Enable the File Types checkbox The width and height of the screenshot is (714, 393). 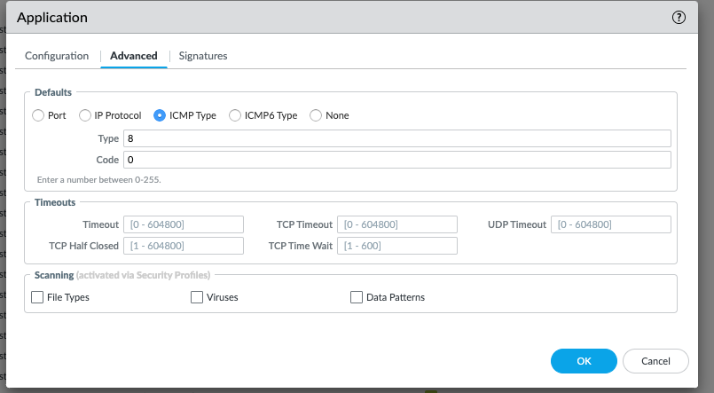tap(38, 297)
